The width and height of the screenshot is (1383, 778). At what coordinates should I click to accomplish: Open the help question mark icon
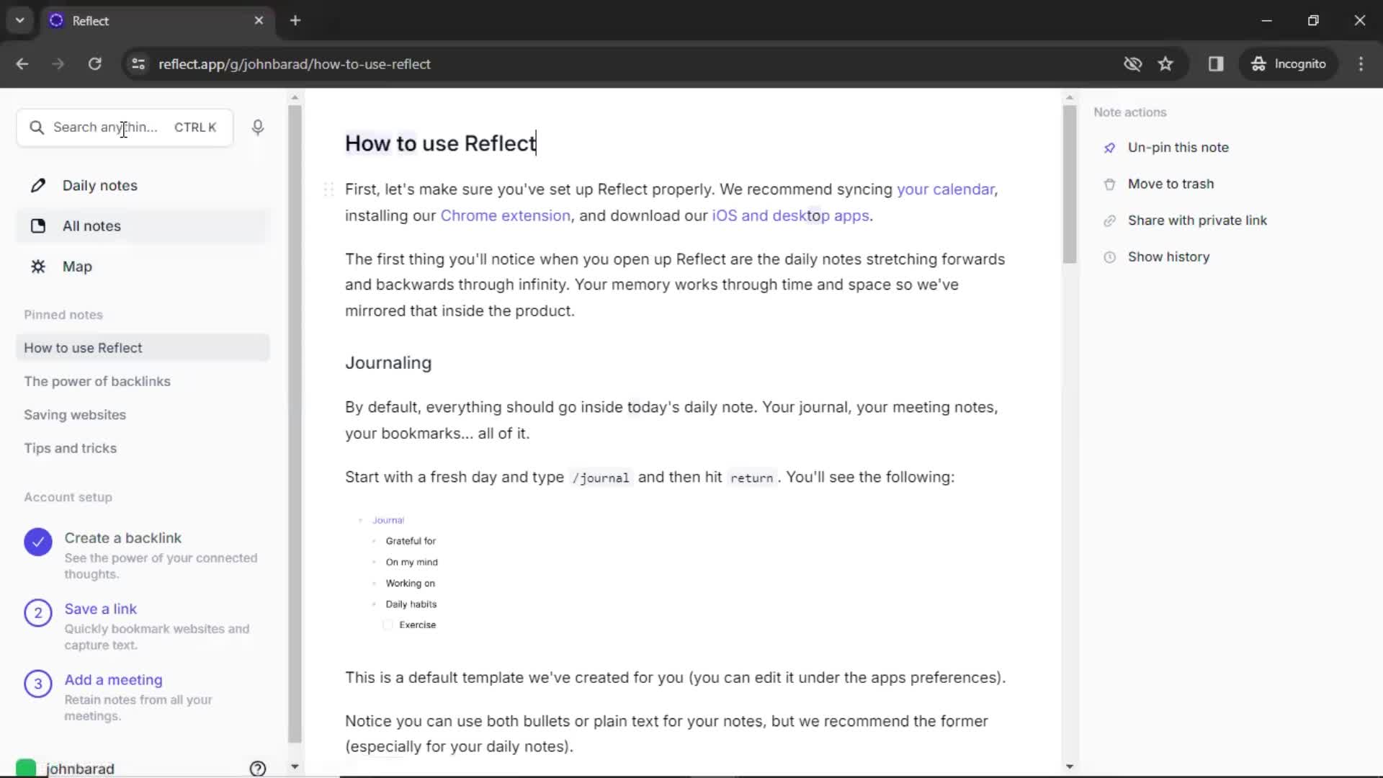[x=258, y=769]
